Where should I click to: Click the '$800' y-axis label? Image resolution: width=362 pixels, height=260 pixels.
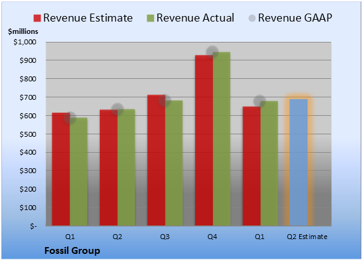pyautogui.click(x=28, y=79)
